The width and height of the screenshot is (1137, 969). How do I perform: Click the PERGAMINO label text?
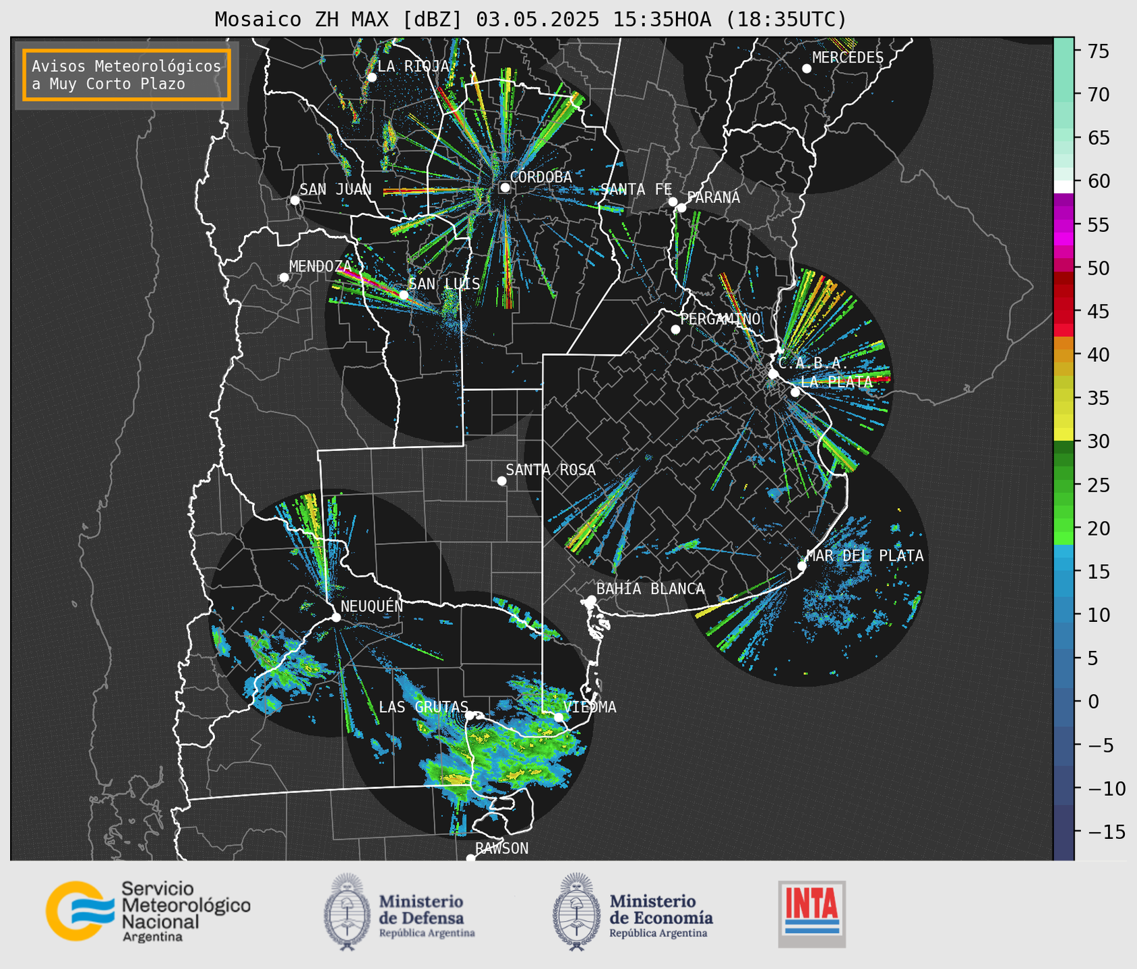click(720, 319)
